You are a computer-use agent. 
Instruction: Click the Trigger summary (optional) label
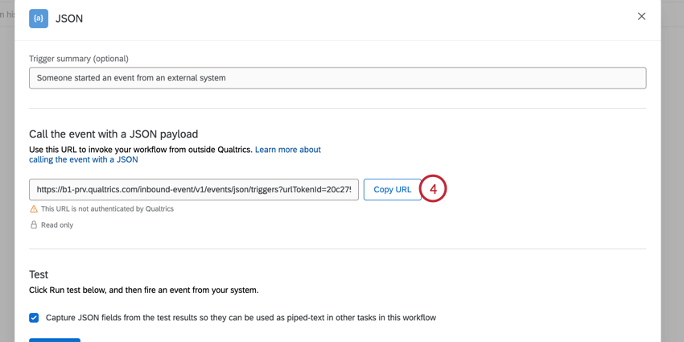79,59
